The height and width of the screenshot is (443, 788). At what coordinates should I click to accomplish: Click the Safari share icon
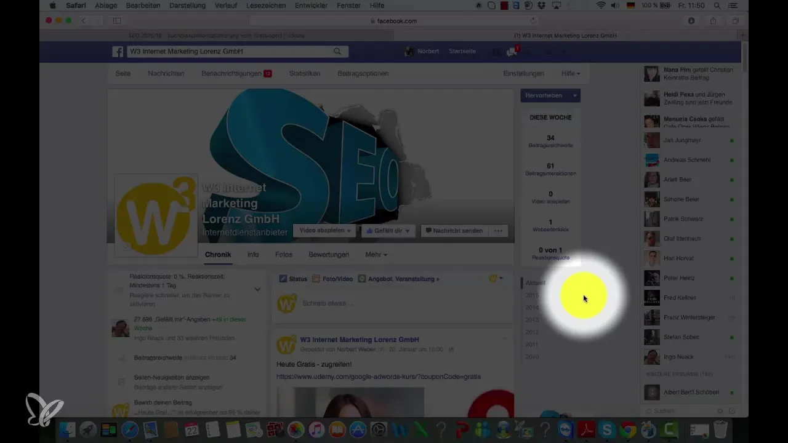click(x=714, y=21)
